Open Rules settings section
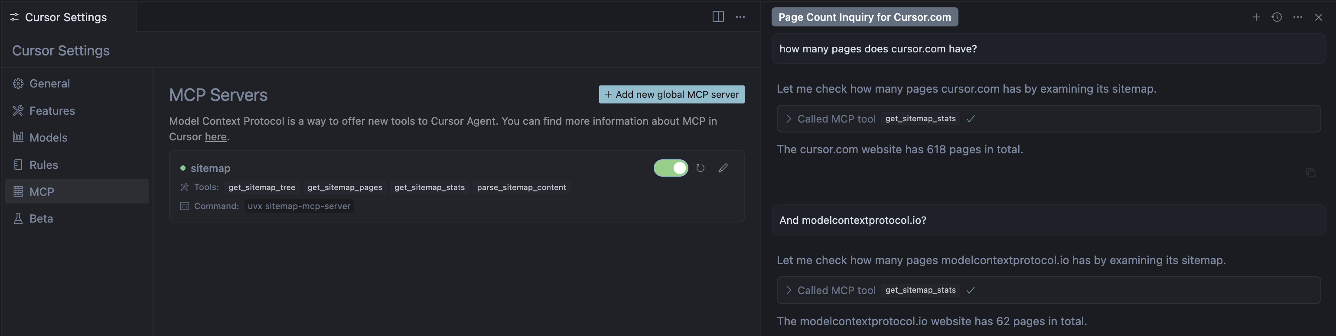 tap(77, 165)
